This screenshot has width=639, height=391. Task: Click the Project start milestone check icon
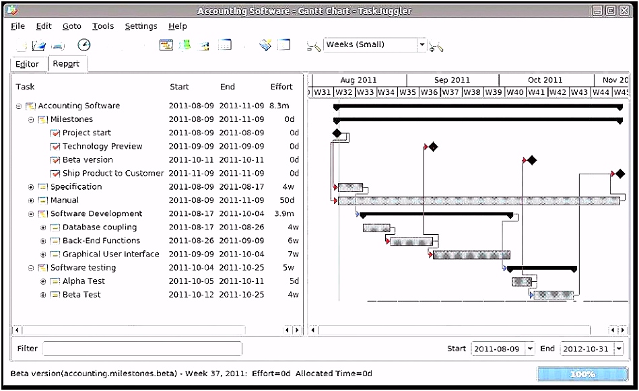[55, 133]
